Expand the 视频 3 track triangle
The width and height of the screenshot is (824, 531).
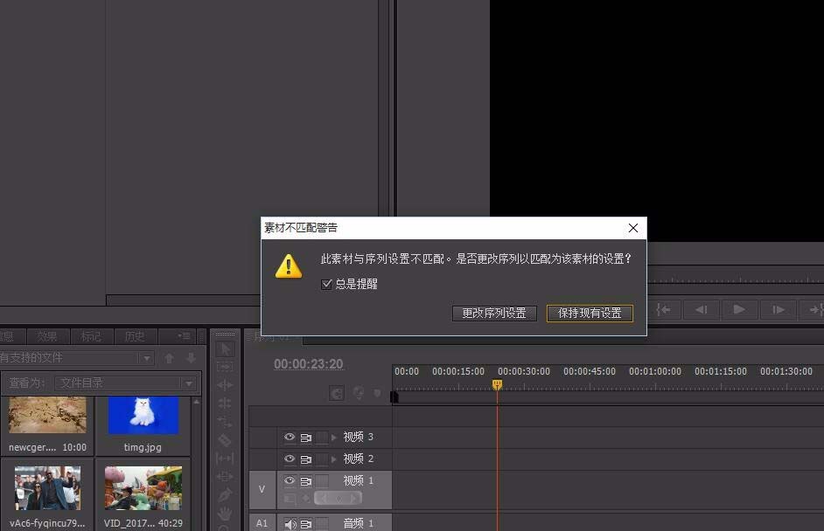[333, 437]
